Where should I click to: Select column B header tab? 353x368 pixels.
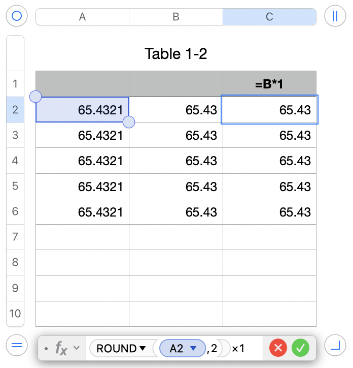click(176, 17)
